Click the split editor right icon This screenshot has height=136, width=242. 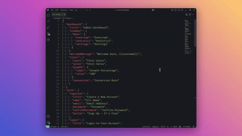[190, 15]
